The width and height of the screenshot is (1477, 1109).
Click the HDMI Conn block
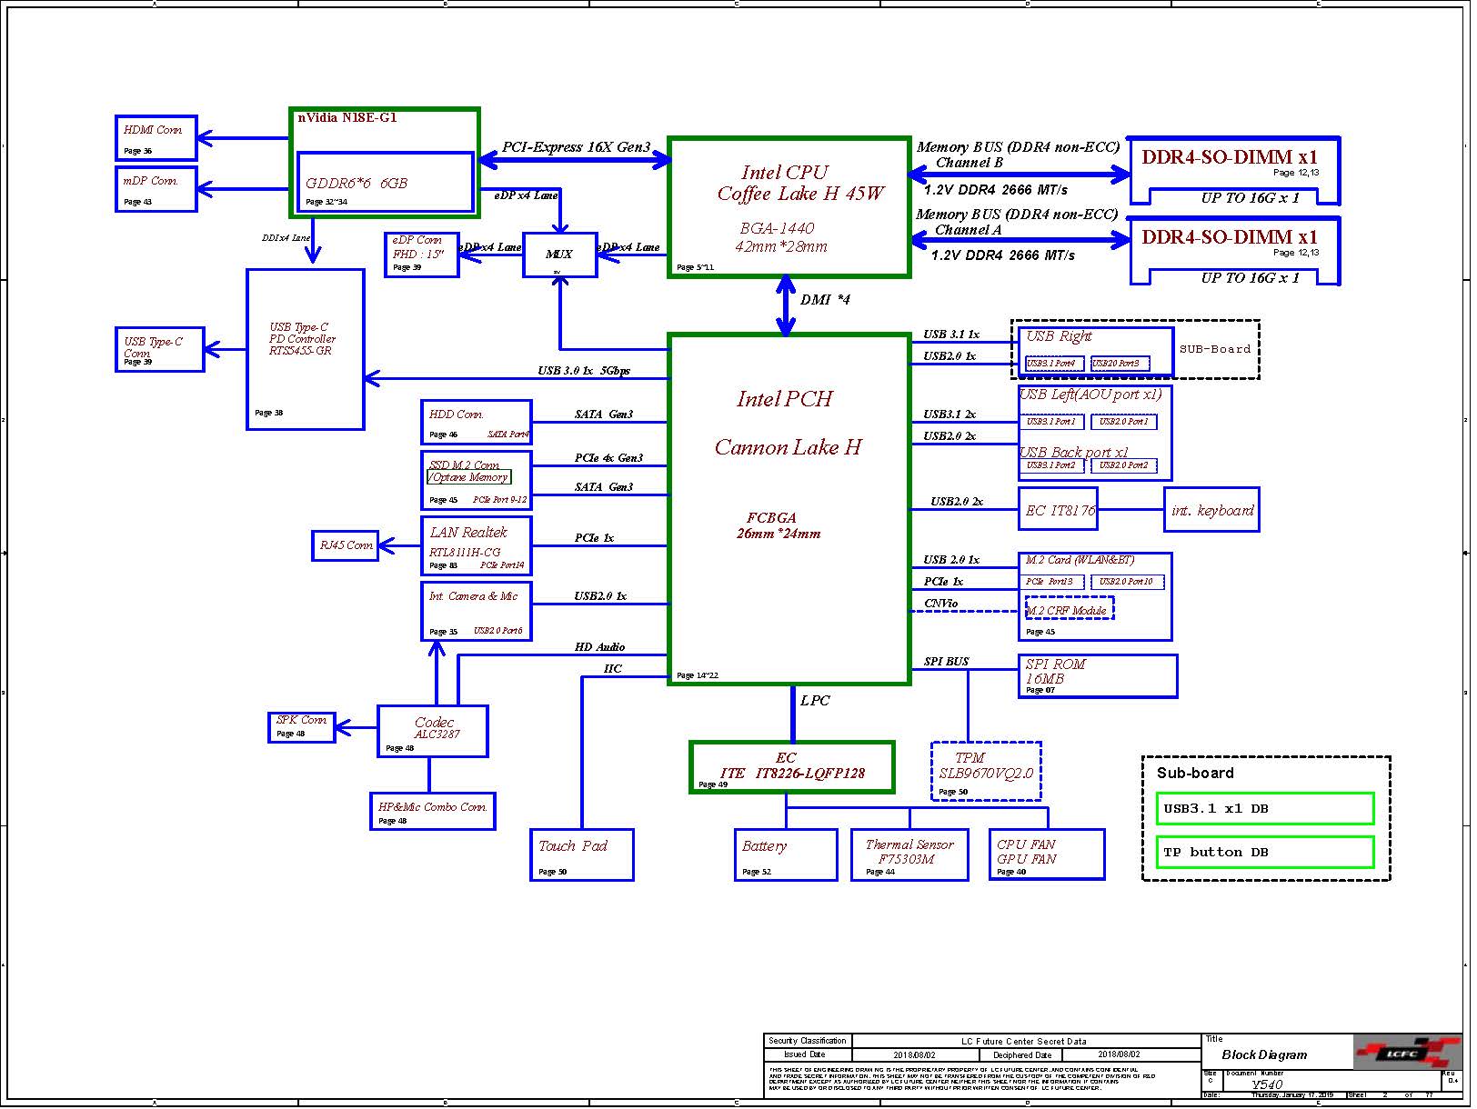(x=156, y=138)
